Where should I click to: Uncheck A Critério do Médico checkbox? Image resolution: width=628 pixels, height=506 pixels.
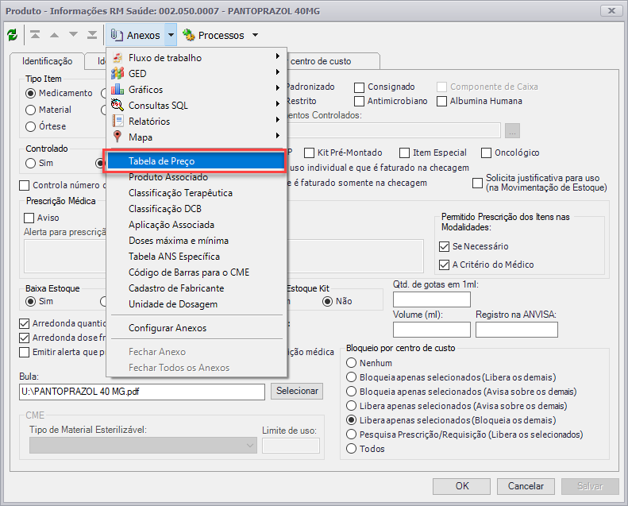[444, 265]
